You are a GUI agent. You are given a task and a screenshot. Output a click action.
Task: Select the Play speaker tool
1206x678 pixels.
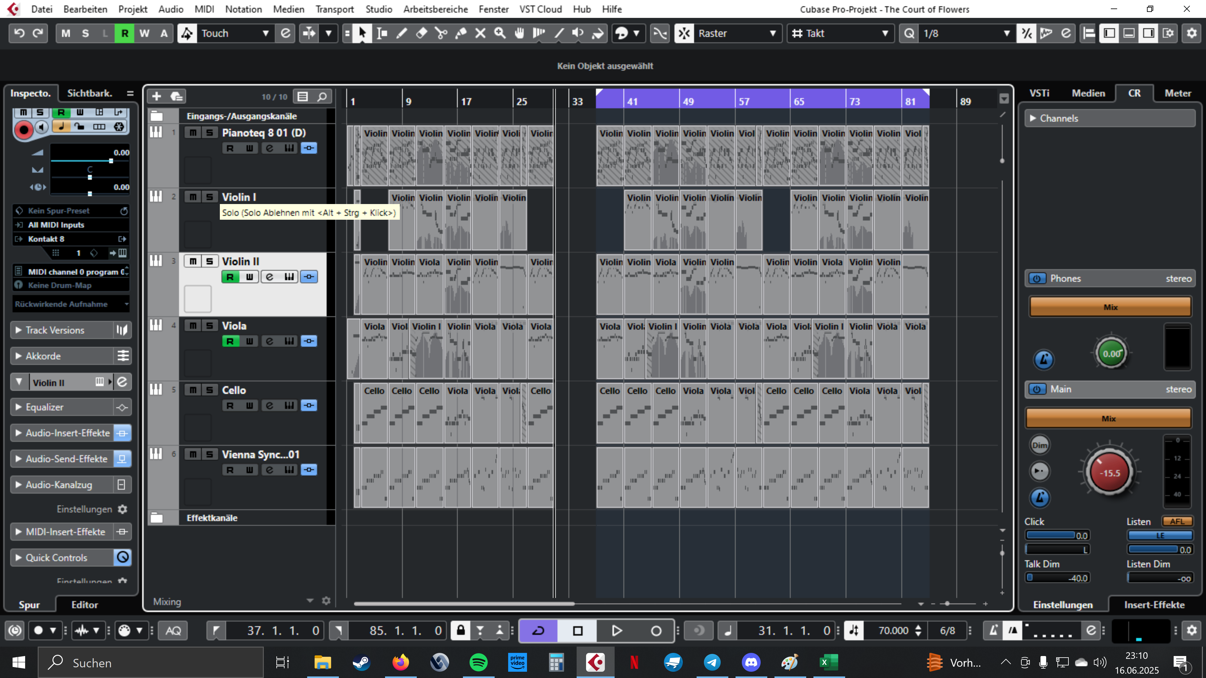click(578, 33)
